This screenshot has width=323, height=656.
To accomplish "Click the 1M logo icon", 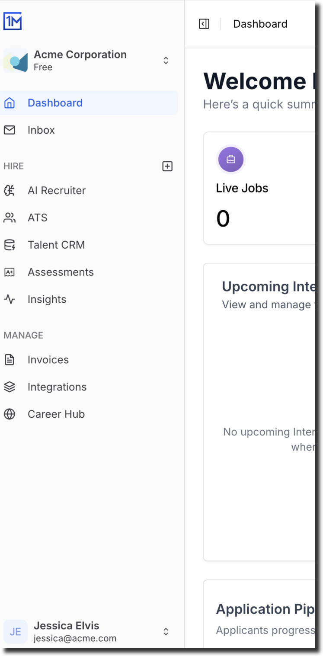I will coord(13,21).
